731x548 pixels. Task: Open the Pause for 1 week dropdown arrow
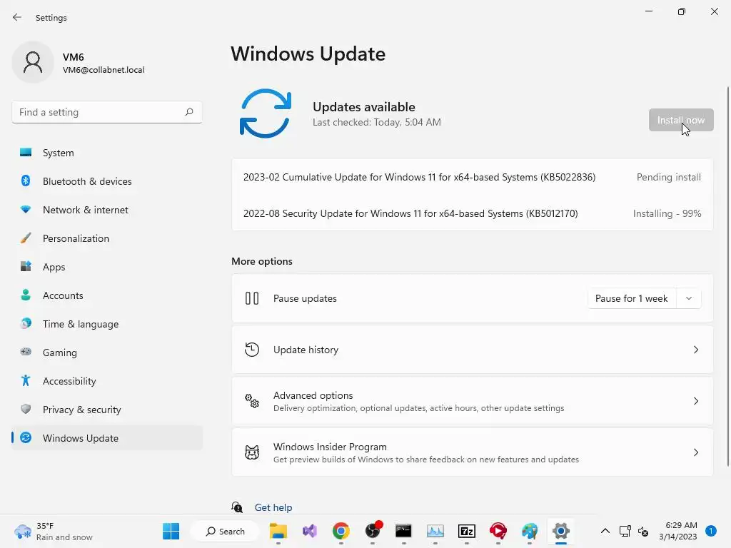coord(689,298)
